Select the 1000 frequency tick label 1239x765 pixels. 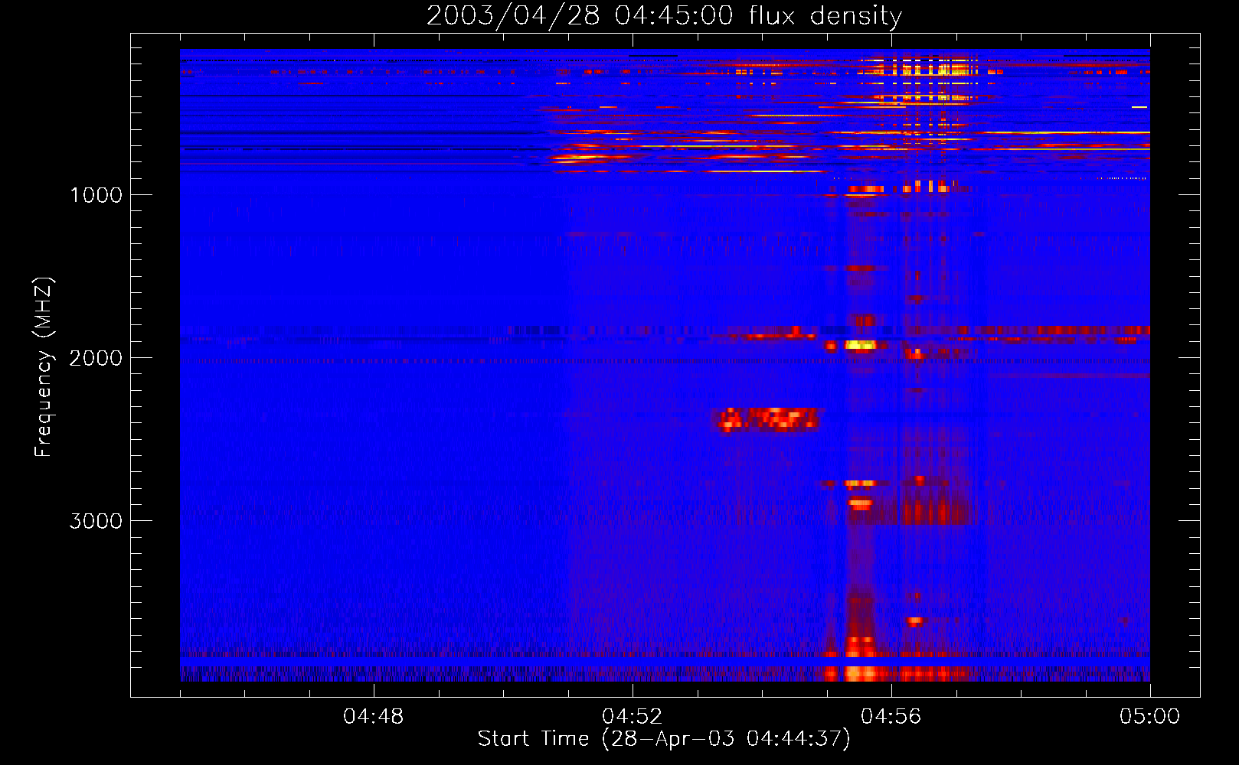click(96, 195)
